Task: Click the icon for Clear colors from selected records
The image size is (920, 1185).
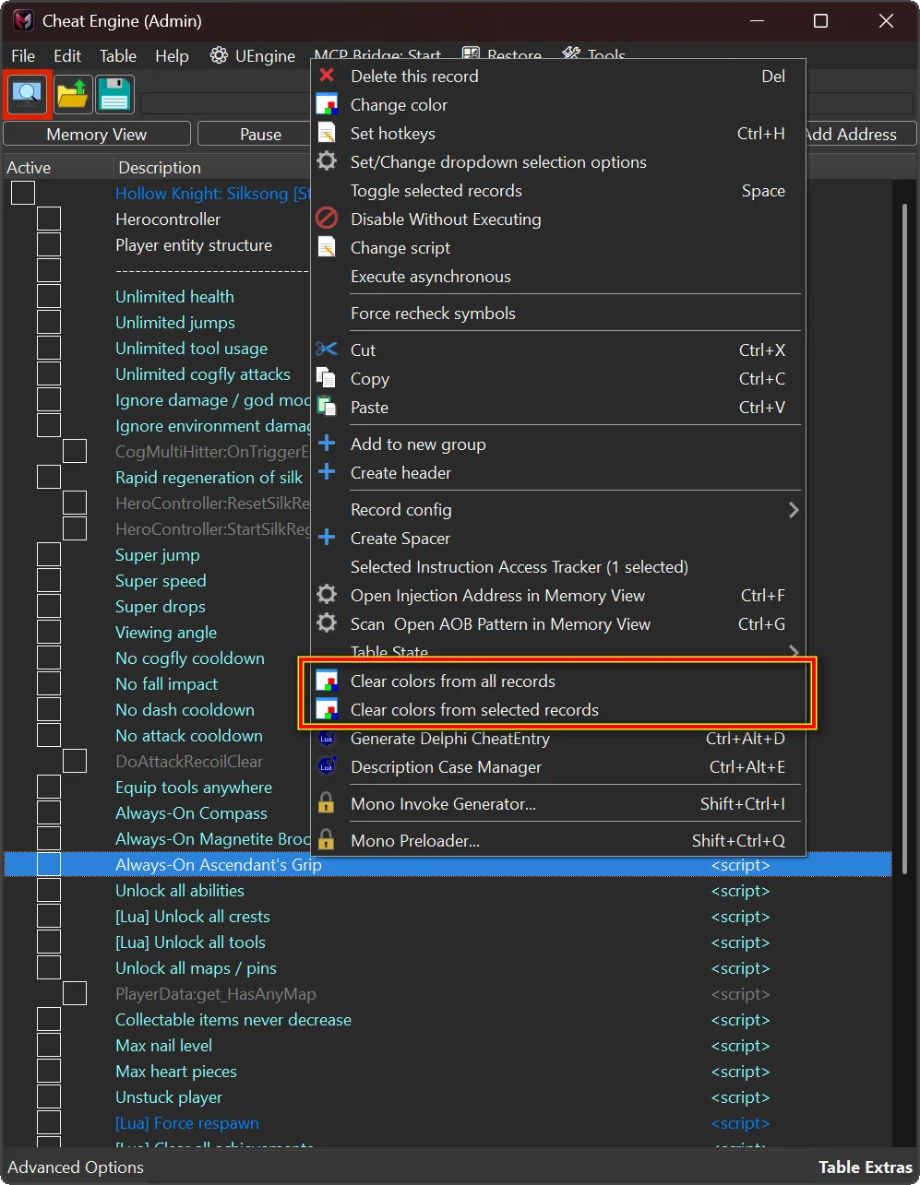Action: coord(327,709)
